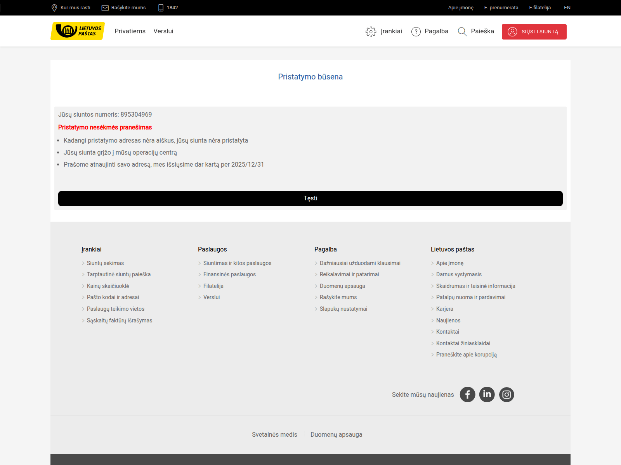The height and width of the screenshot is (465, 621).
Task: Open Karjera link
Action: (445, 309)
